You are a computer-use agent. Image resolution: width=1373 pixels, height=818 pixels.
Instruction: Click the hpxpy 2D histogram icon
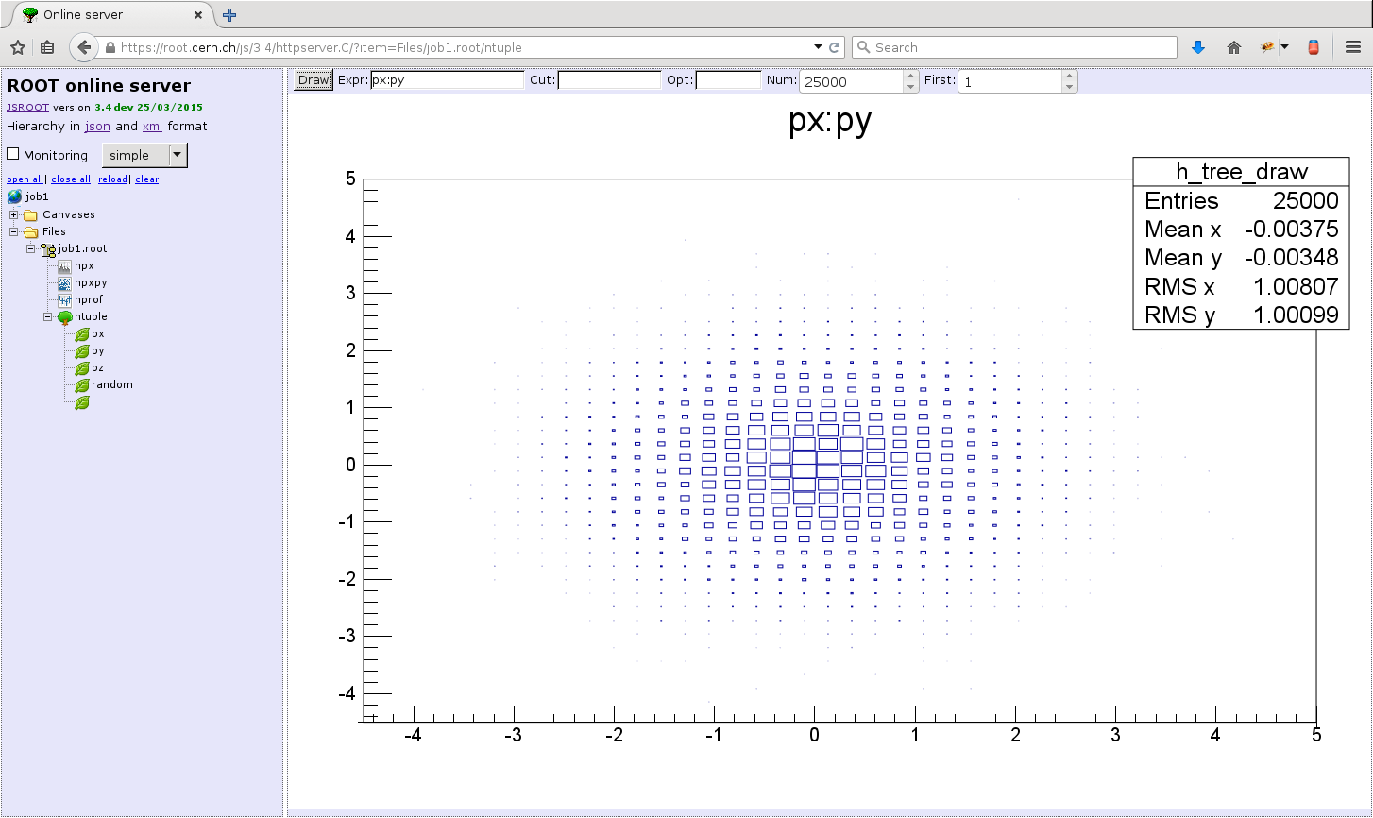64,283
